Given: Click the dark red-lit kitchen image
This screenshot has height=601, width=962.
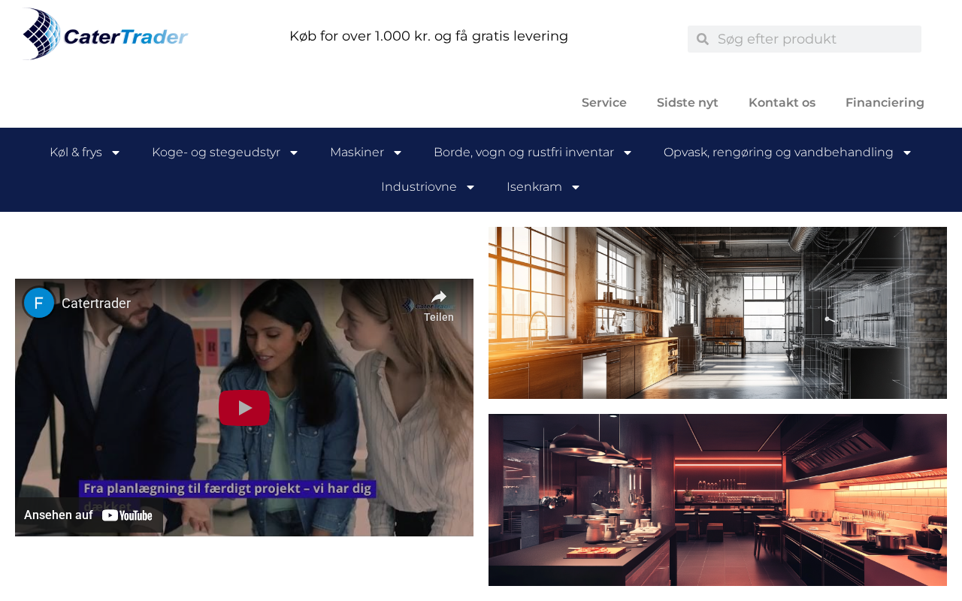Looking at the screenshot, I should pos(718,500).
